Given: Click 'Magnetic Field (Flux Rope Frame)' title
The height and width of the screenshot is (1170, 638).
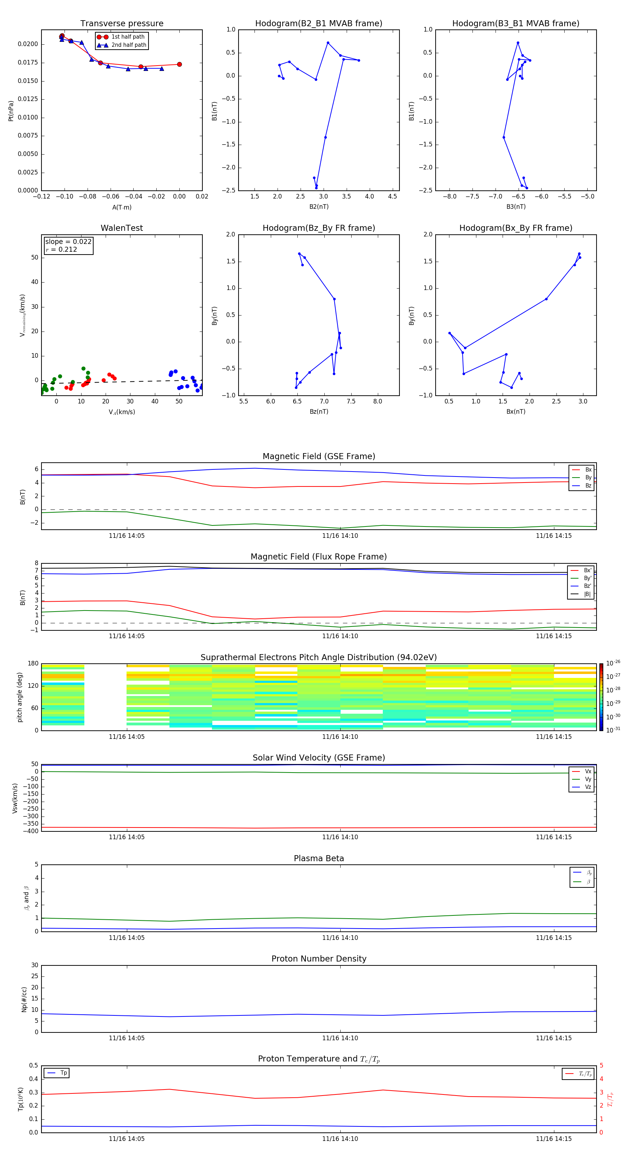Looking at the screenshot, I should (319, 557).
